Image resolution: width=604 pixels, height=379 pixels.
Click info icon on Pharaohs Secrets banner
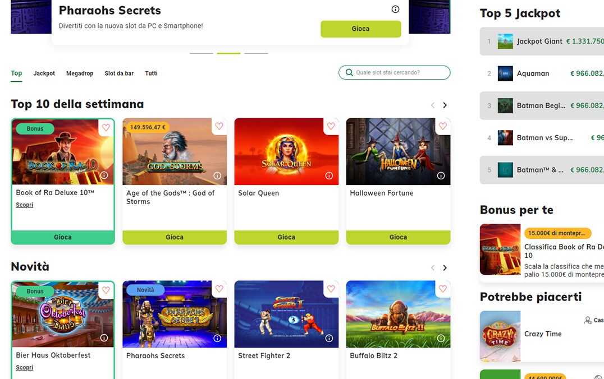click(x=395, y=9)
